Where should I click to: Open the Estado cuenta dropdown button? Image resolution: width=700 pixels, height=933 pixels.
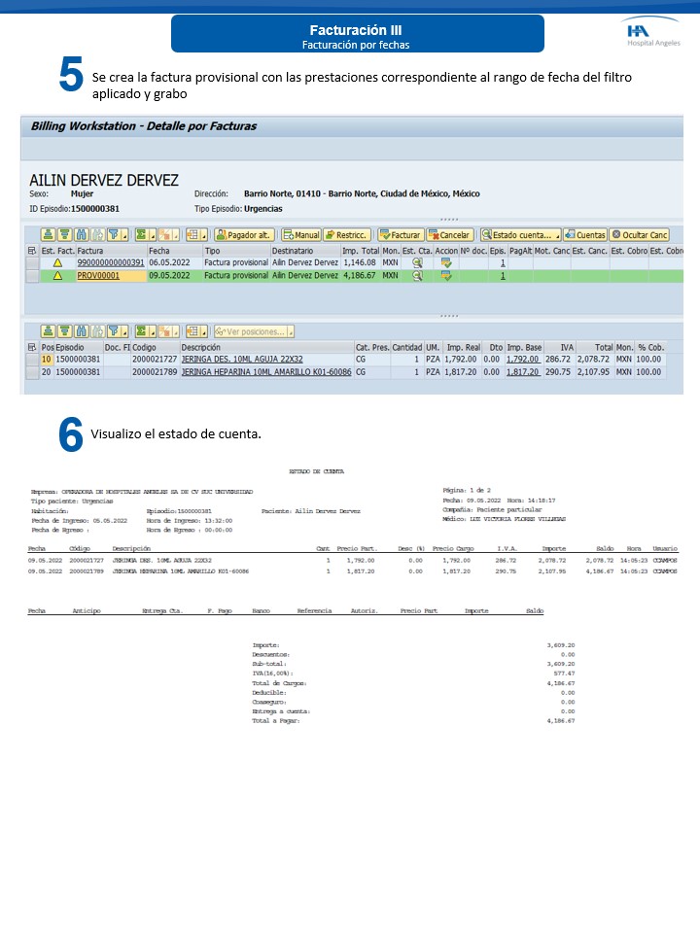click(x=521, y=235)
